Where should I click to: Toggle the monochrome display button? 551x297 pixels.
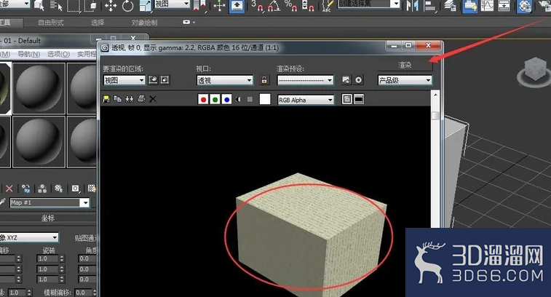point(250,100)
